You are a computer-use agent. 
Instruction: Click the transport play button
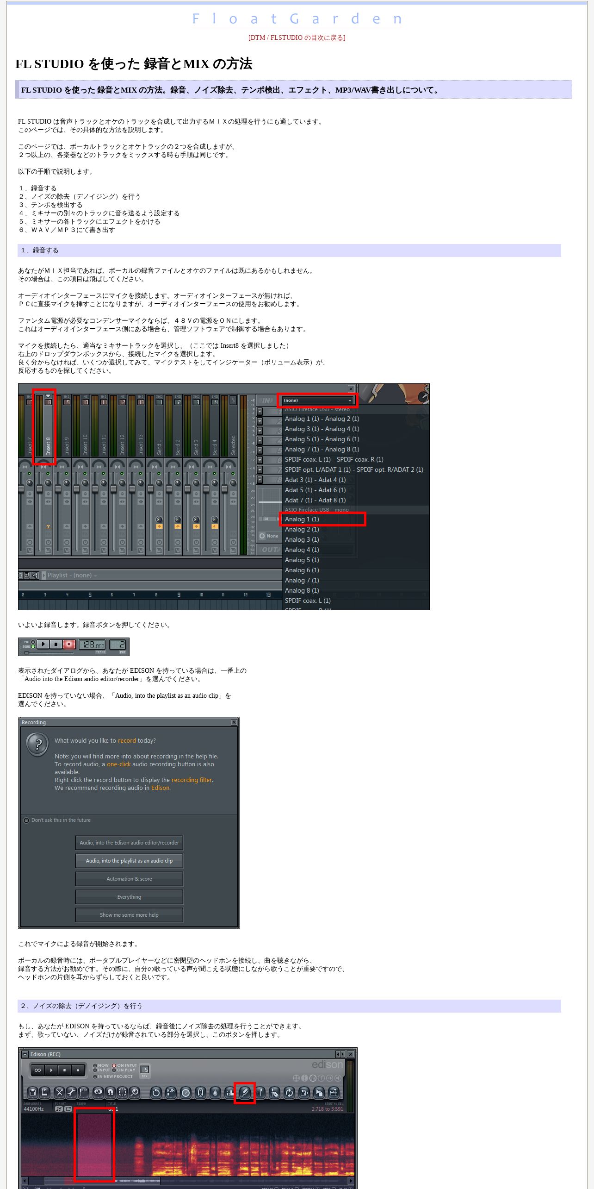[43, 644]
